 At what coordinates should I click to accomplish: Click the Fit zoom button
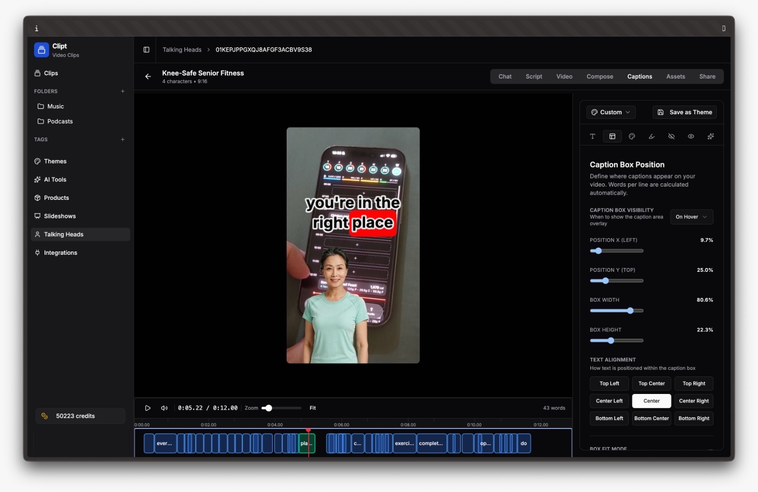pos(313,408)
